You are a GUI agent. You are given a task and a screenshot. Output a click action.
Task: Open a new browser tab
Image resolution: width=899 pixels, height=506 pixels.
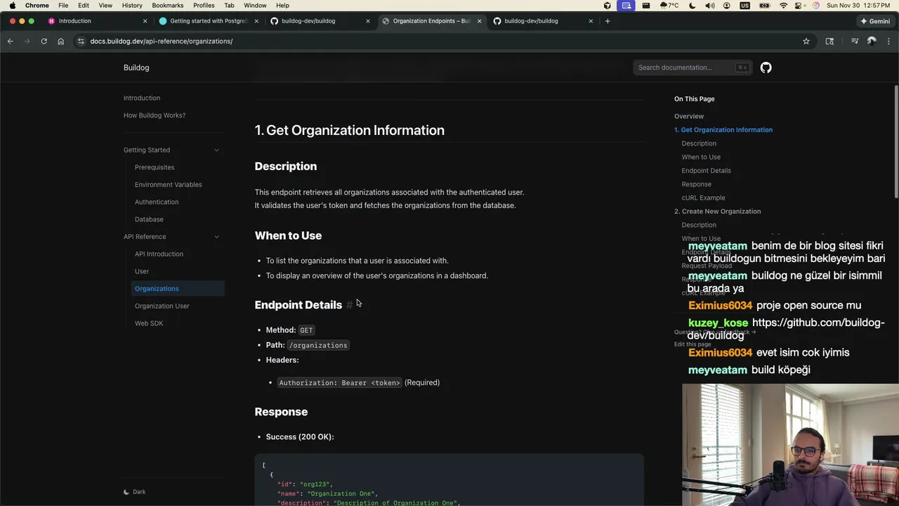608,21
